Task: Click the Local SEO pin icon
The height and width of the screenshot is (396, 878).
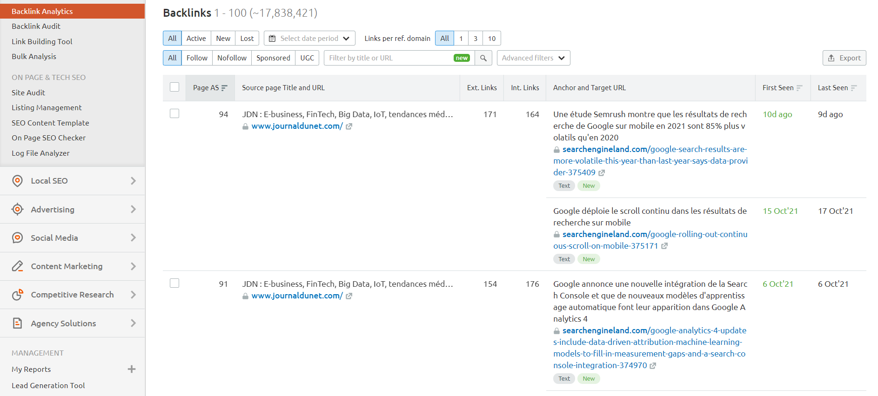Action: click(x=17, y=181)
